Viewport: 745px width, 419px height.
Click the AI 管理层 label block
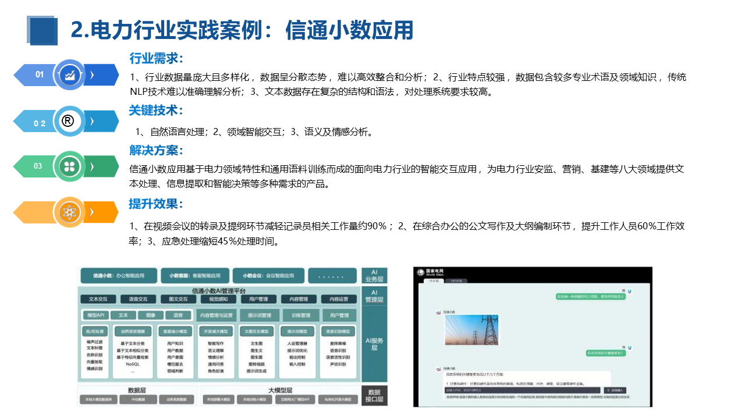(375, 296)
